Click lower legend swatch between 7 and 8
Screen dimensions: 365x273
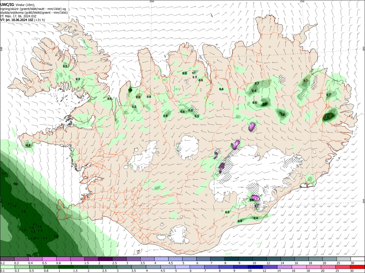[212, 267]
